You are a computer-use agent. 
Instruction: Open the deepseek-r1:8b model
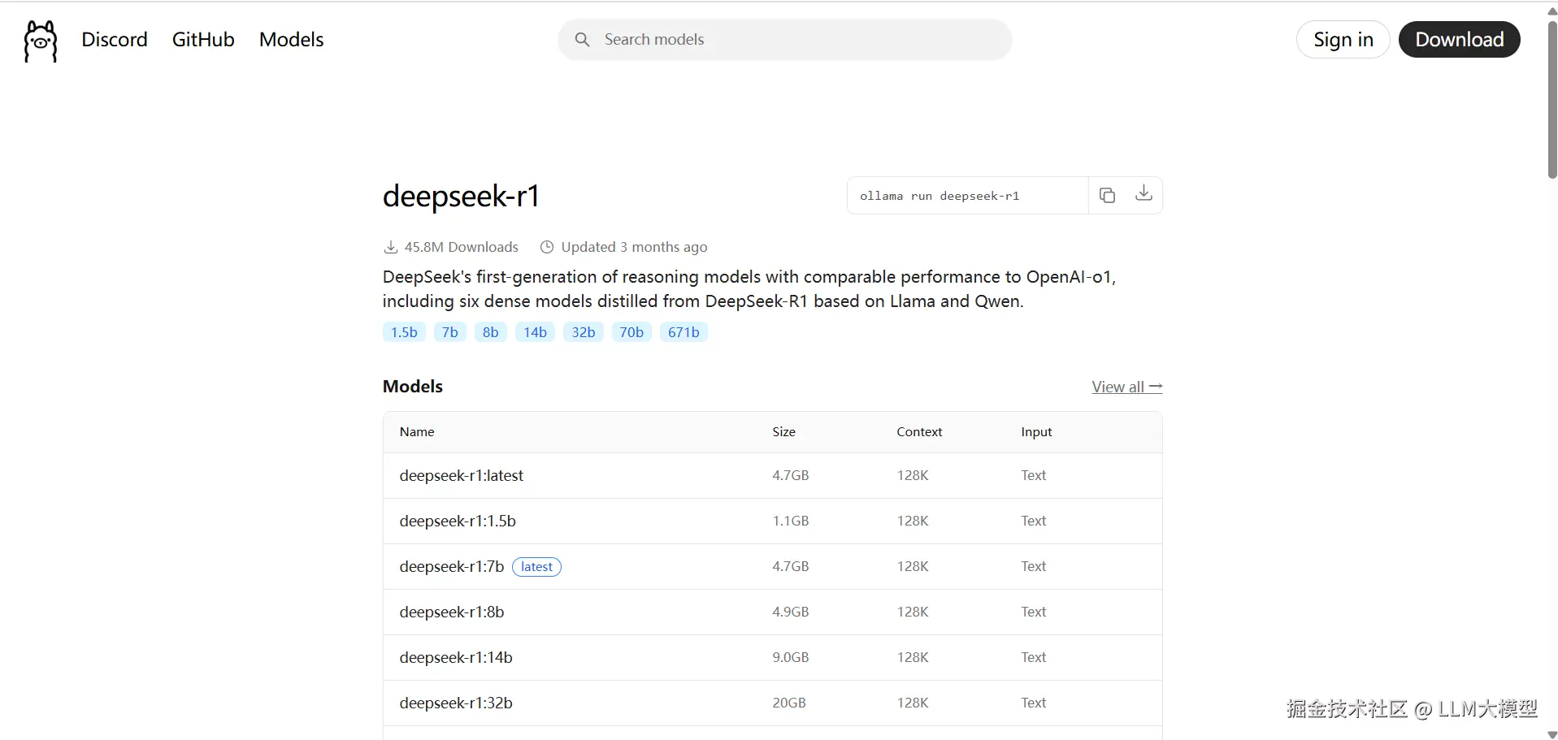click(452, 612)
